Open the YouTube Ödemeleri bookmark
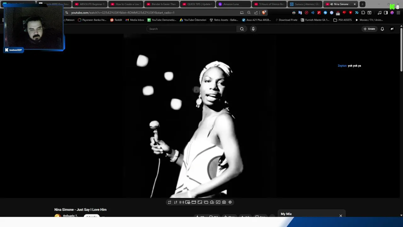 tap(193, 20)
